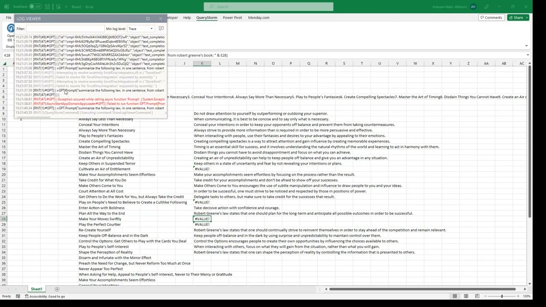Screen dimensions: 546x307
Task: Toggle AutoSave off switch to on
Action: click(35, 6)
